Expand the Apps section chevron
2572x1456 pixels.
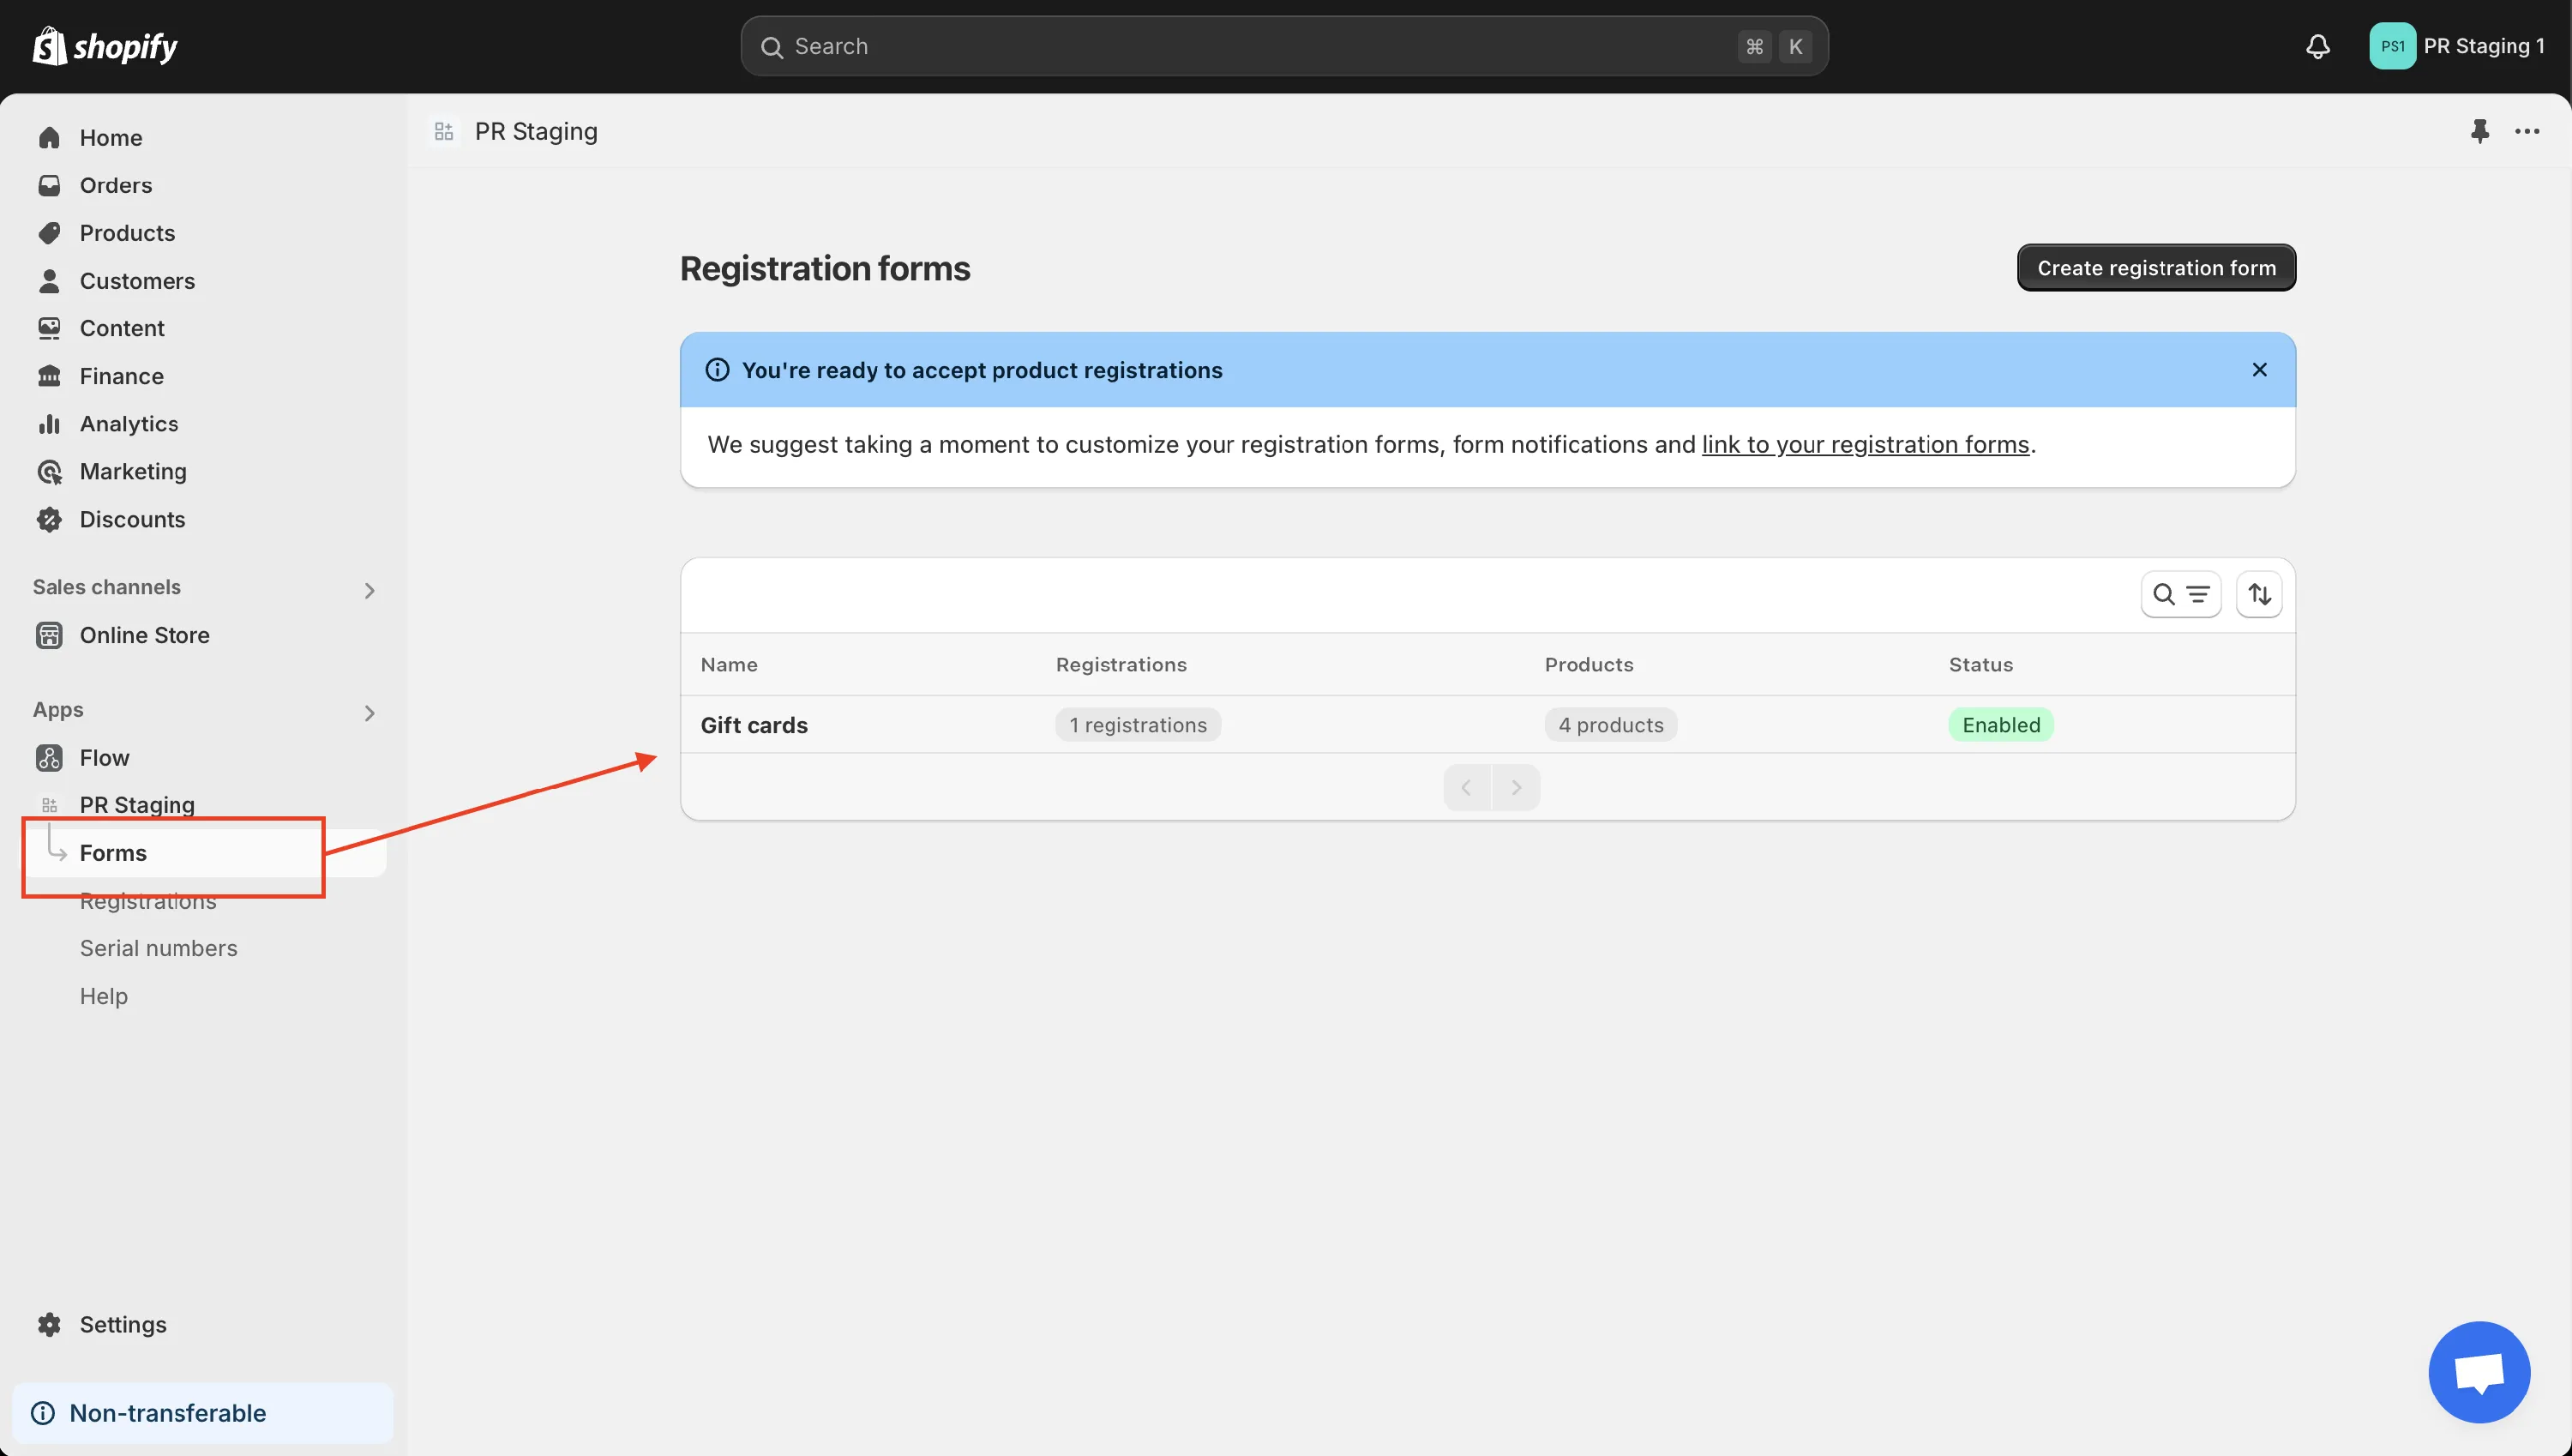pos(369,713)
